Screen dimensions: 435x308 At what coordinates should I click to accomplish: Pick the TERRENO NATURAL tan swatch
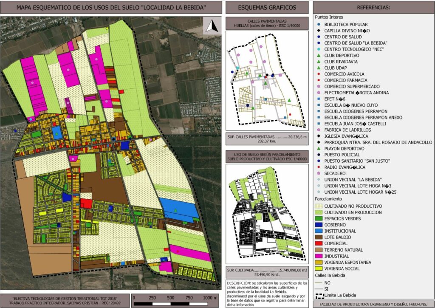pyautogui.click(x=319, y=250)
